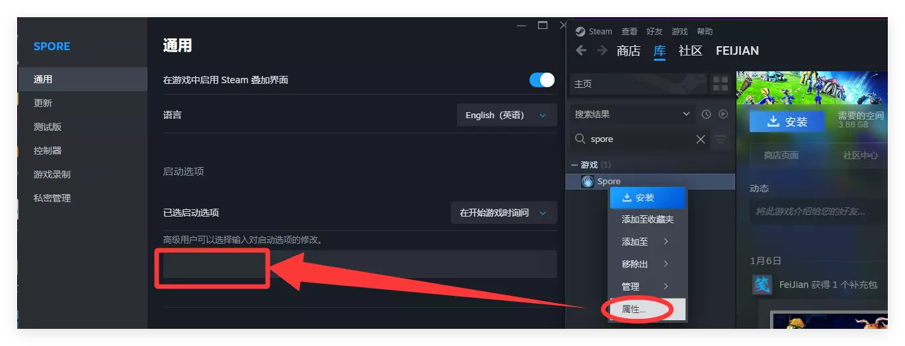The width and height of the screenshot is (905, 346).
Task: Minimize the SPORE properties window
Action: (x=522, y=26)
